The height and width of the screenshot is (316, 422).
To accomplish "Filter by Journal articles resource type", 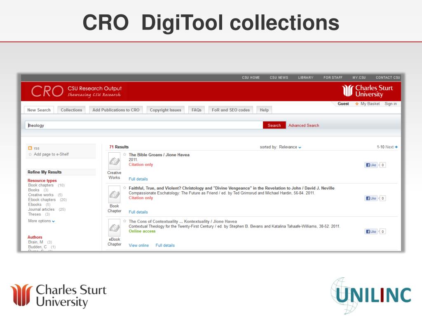I will click(41, 209).
